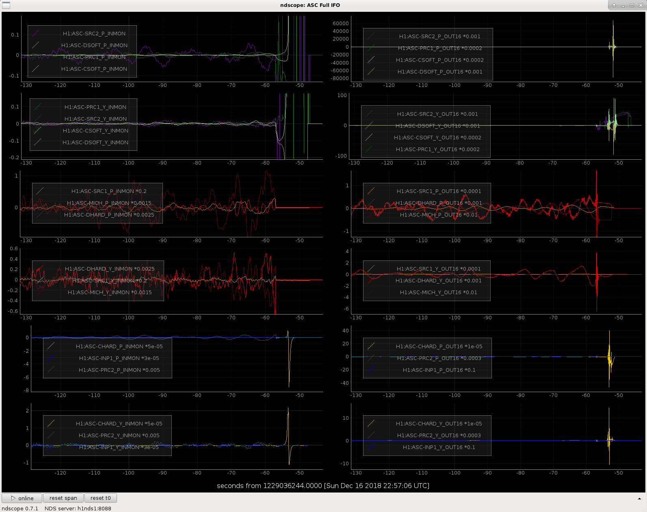Viewport: 647px width, 512px height.
Task: Click the H1:ASC-CHARD_Y_OUT16 yellow legend icon
Action: point(371,423)
